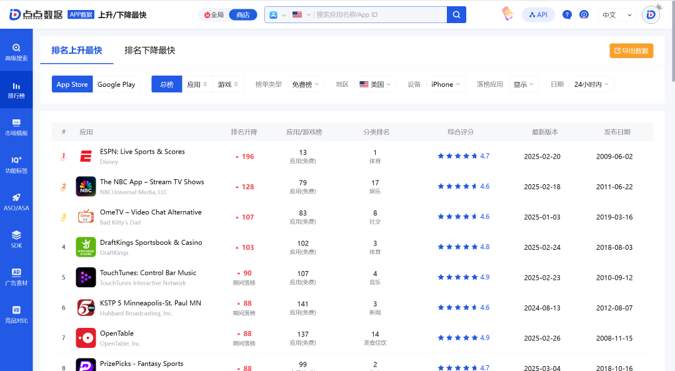
Task: Open the language 中文 dropdown
Action: tap(617, 14)
